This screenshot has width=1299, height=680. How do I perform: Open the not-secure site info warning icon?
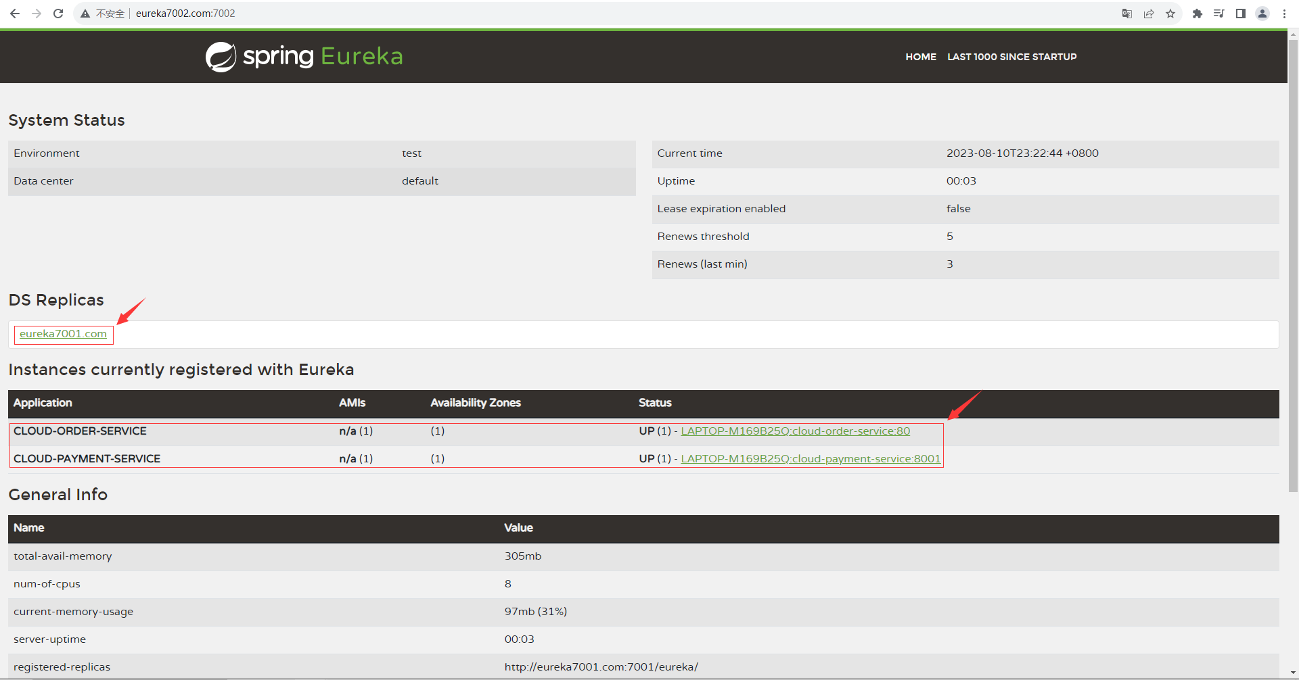click(85, 14)
